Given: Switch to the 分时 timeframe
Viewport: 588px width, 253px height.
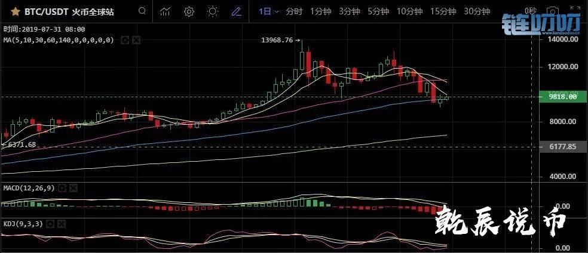Looking at the screenshot, I should point(293,11).
